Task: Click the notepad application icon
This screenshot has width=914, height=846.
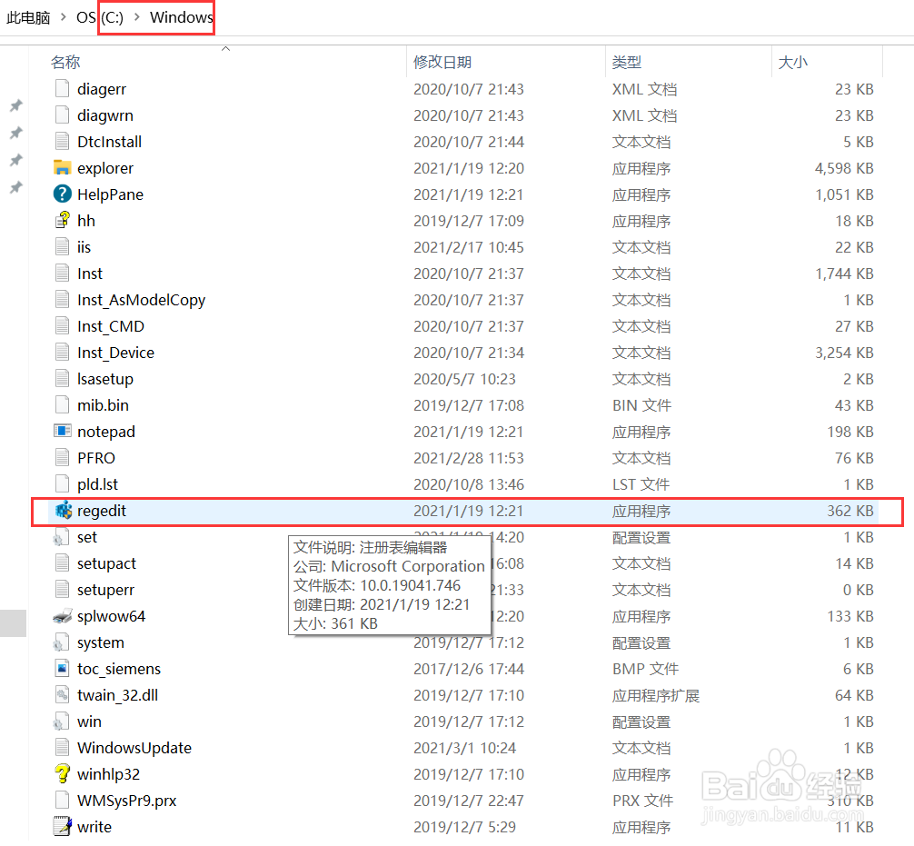Action: pyautogui.click(x=63, y=432)
